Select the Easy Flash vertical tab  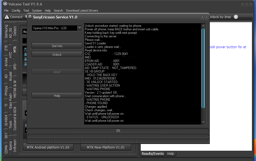click(10, 101)
